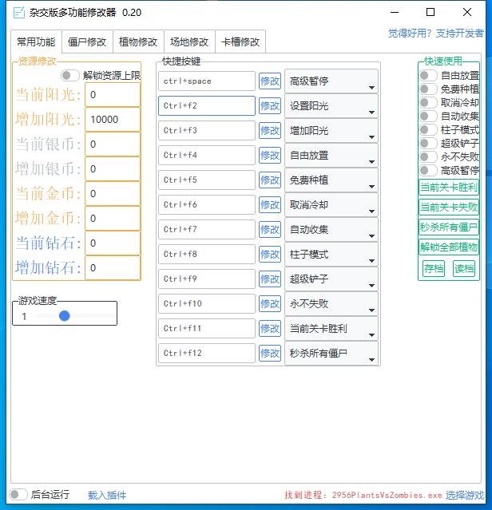
Task: Expand the 自动收集 action dropdown
Action: tap(331, 230)
